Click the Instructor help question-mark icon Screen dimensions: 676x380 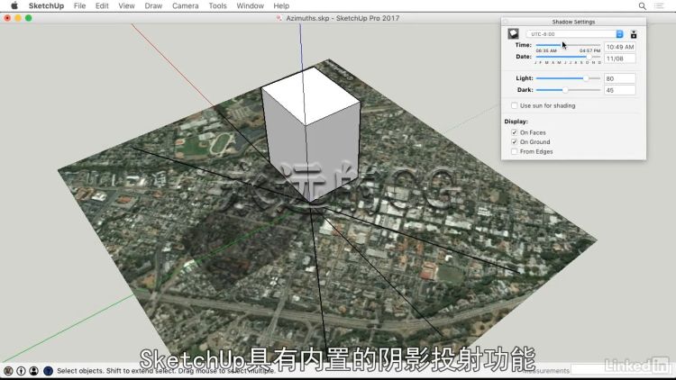click(x=48, y=370)
